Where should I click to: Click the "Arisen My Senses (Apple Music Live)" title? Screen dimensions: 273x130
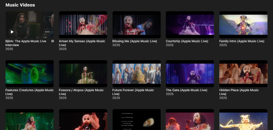point(82,43)
